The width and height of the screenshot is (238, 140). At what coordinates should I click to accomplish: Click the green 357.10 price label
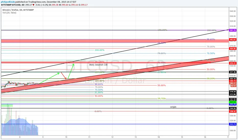click(x=233, y=102)
